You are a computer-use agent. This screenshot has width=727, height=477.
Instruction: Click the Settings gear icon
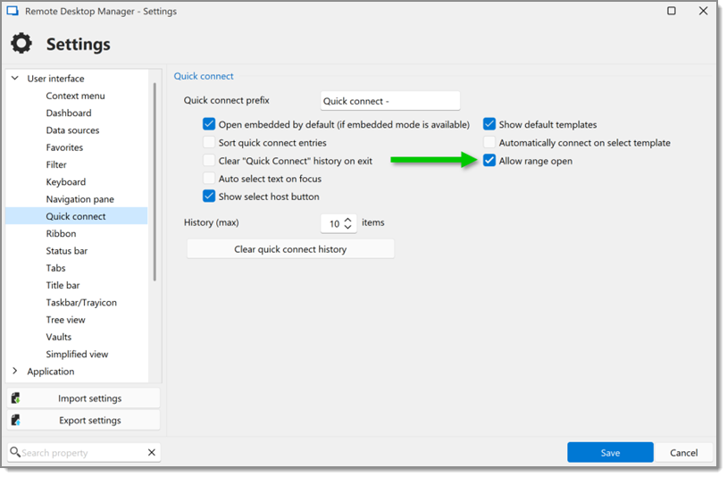[x=21, y=43]
